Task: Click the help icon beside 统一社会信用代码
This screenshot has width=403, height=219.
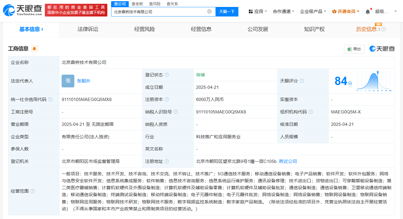Action: pos(50,100)
